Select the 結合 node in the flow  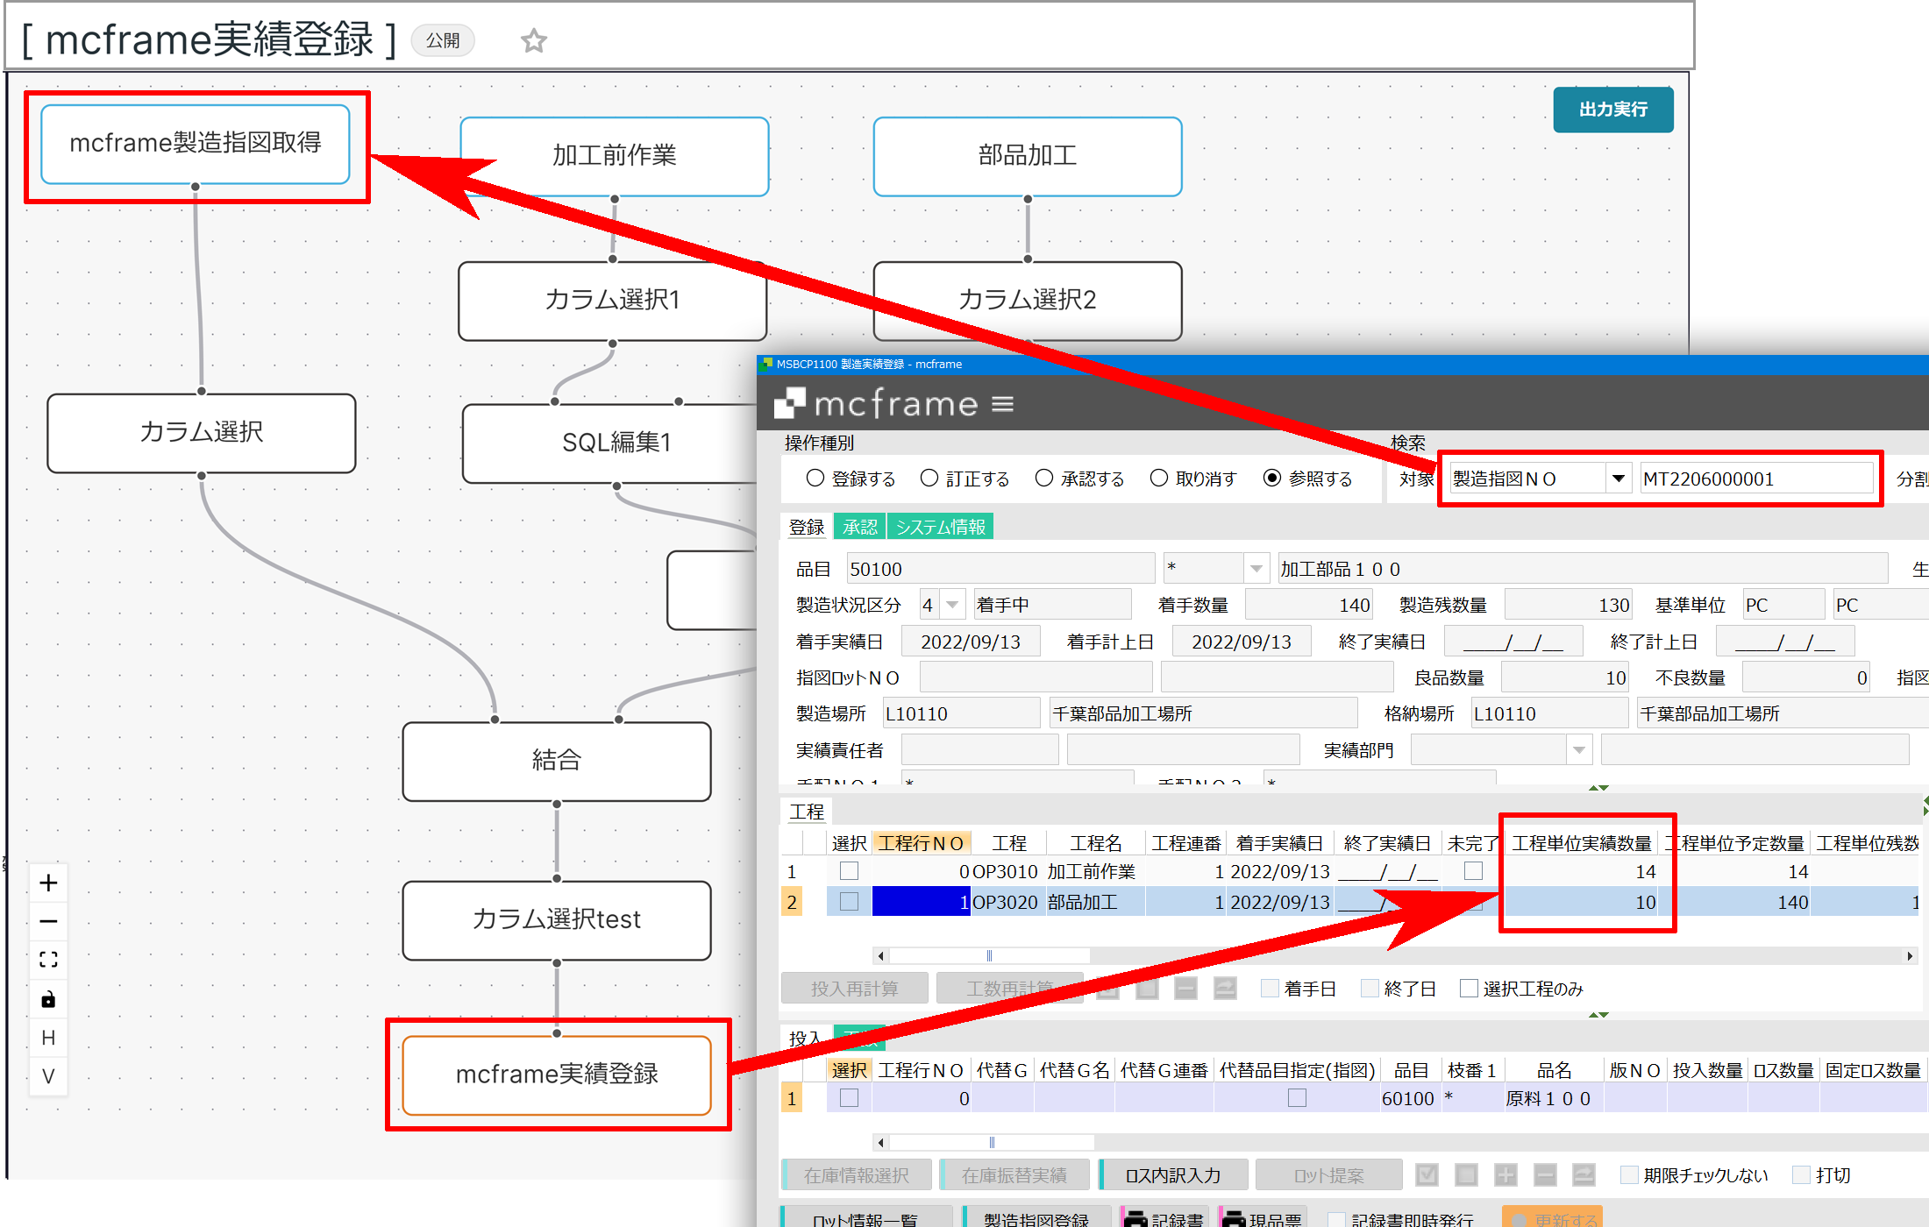coord(557,760)
